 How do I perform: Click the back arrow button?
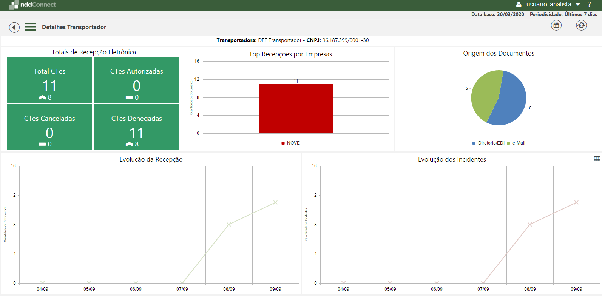coord(14,27)
